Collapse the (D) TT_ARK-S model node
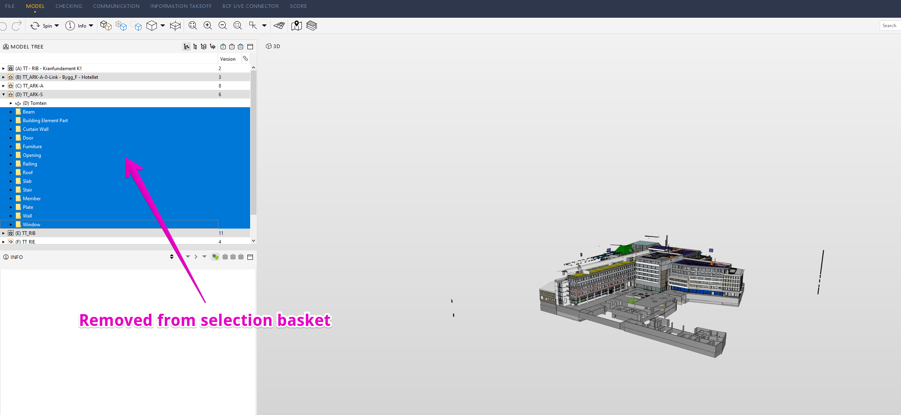The width and height of the screenshot is (901, 415). coord(4,95)
